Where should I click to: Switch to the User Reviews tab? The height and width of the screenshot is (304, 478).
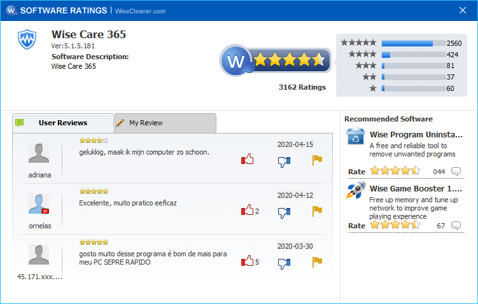[x=63, y=123]
